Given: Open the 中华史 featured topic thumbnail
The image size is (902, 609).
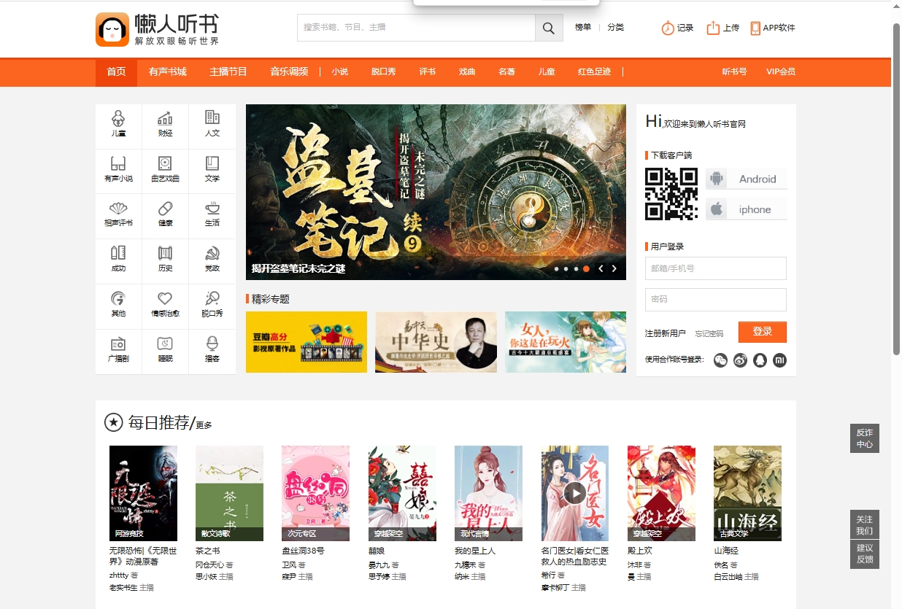Looking at the screenshot, I should (x=436, y=342).
